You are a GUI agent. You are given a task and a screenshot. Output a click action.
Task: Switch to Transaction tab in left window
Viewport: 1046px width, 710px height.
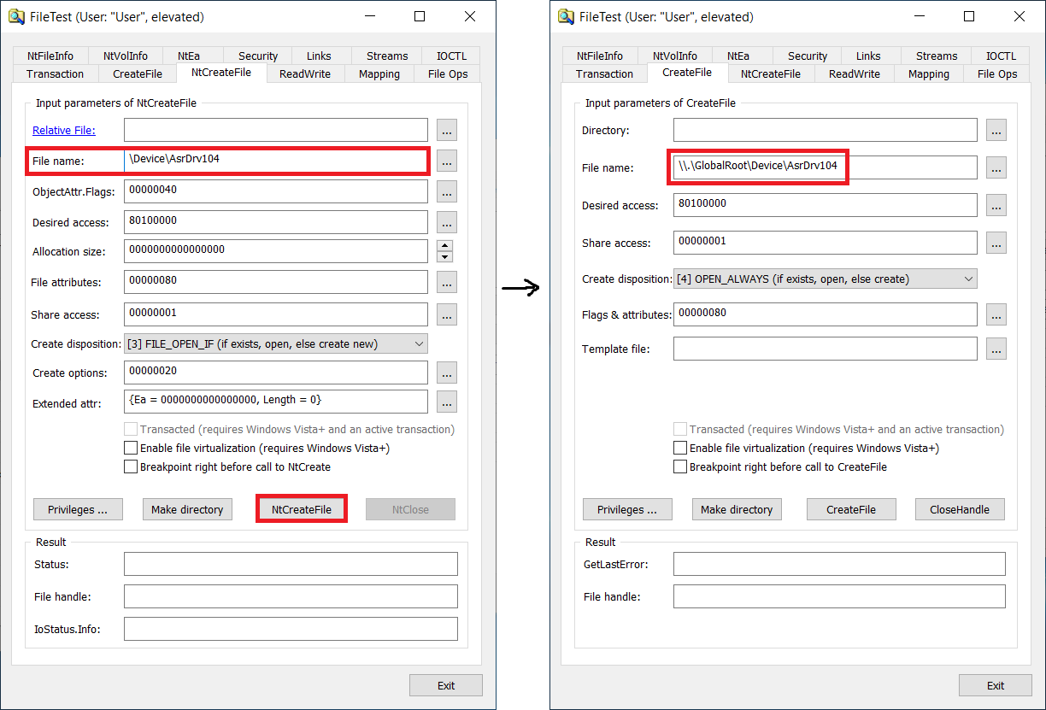tap(56, 73)
